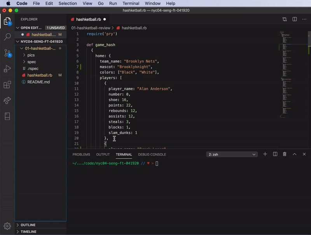Split the editor to the right
The height and width of the screenshot is (235, 311).
(295, 19)
